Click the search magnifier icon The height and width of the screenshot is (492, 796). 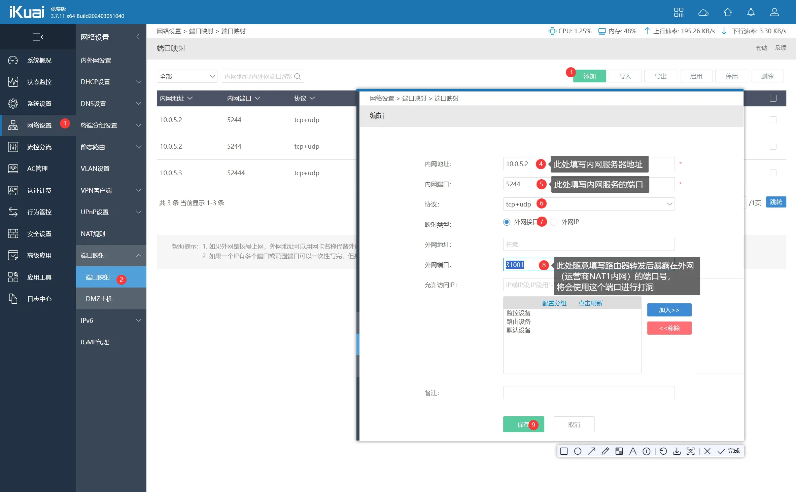[298, 76]
